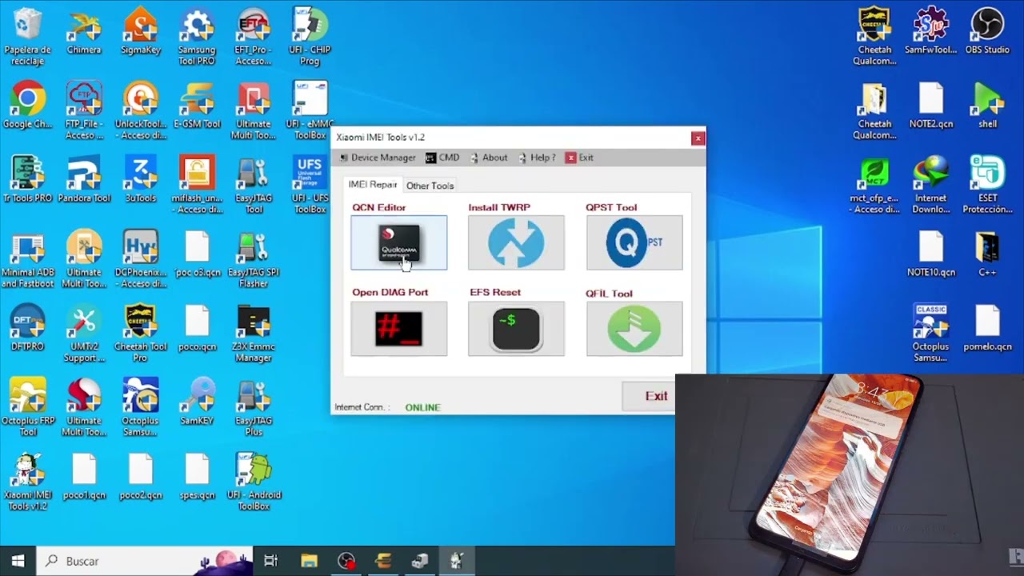Open Device Manager from the menu bar
1024x576 pixels.
click(x=378, y=158)
